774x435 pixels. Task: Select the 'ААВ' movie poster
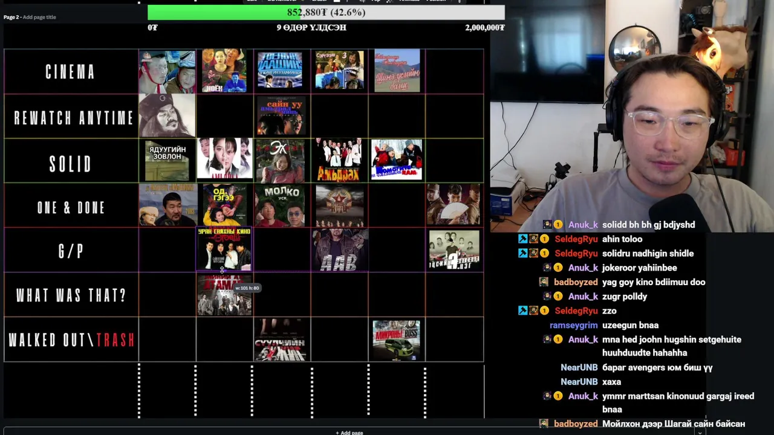pos(340,250)
